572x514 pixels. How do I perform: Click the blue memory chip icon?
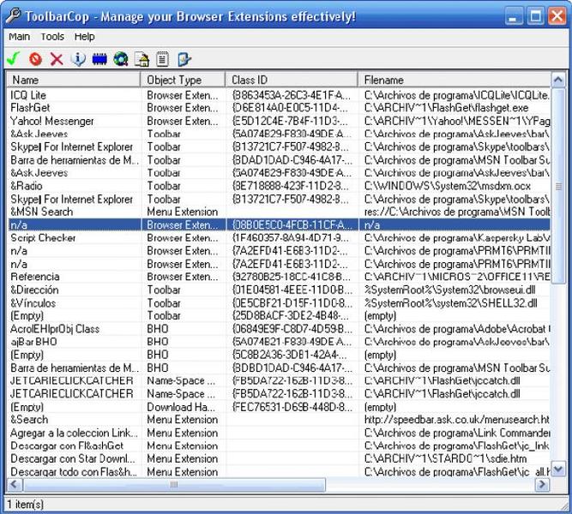(x=99, y=59)
